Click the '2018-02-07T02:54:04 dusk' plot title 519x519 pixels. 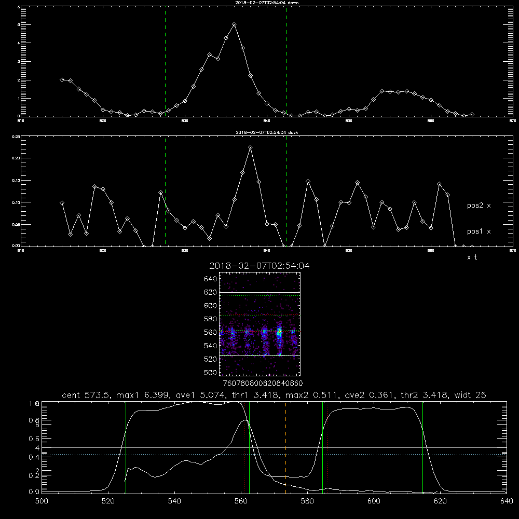(267, 132)
